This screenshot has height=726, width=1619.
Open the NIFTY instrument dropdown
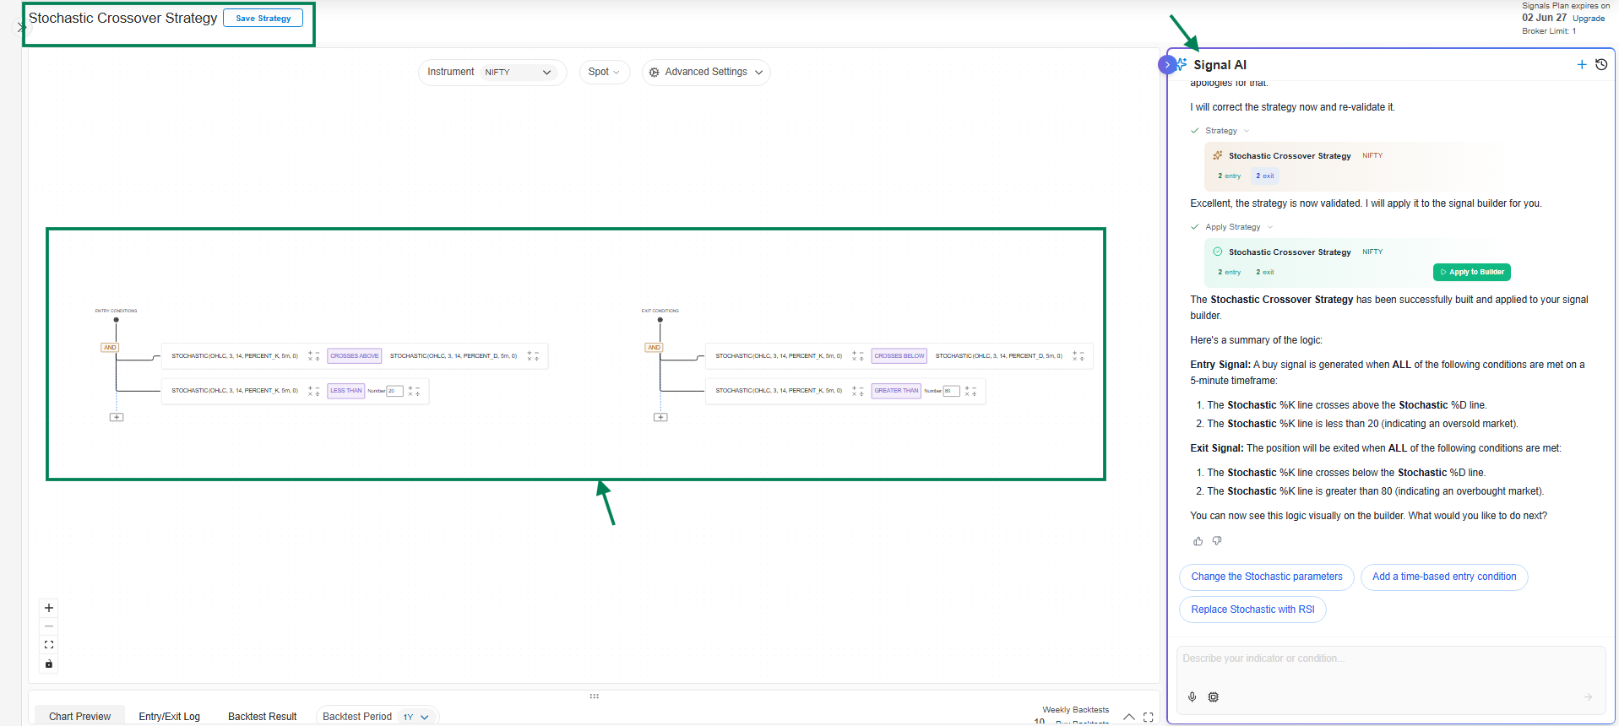[518, 73]
